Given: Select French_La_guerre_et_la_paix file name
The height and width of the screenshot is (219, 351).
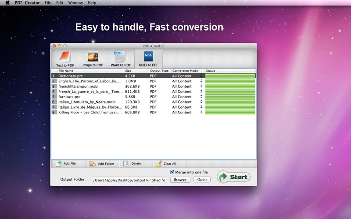Looking at the screenshot, I should click(x=90, y=92).
